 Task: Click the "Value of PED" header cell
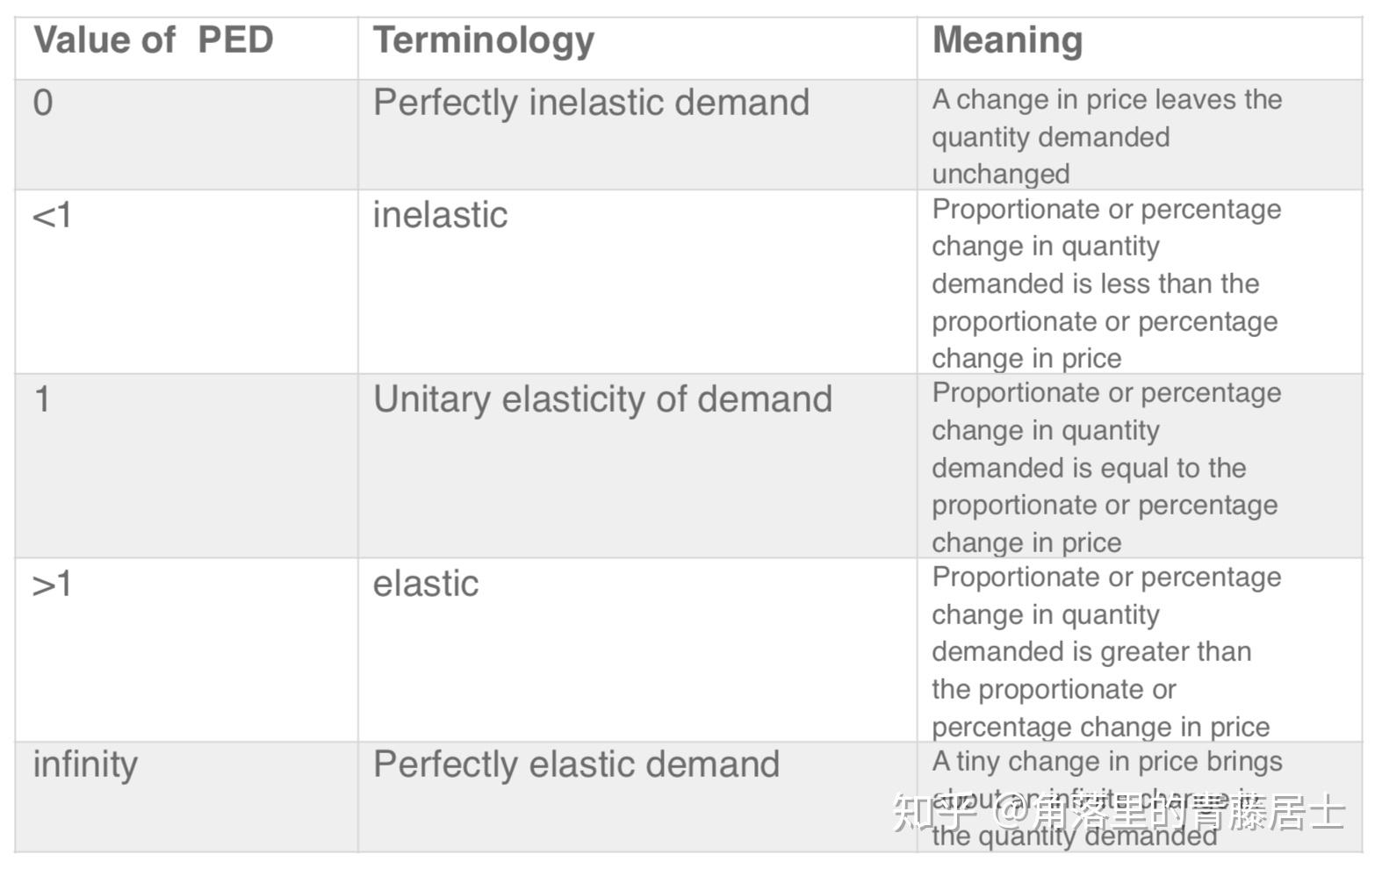click(154, 40)
